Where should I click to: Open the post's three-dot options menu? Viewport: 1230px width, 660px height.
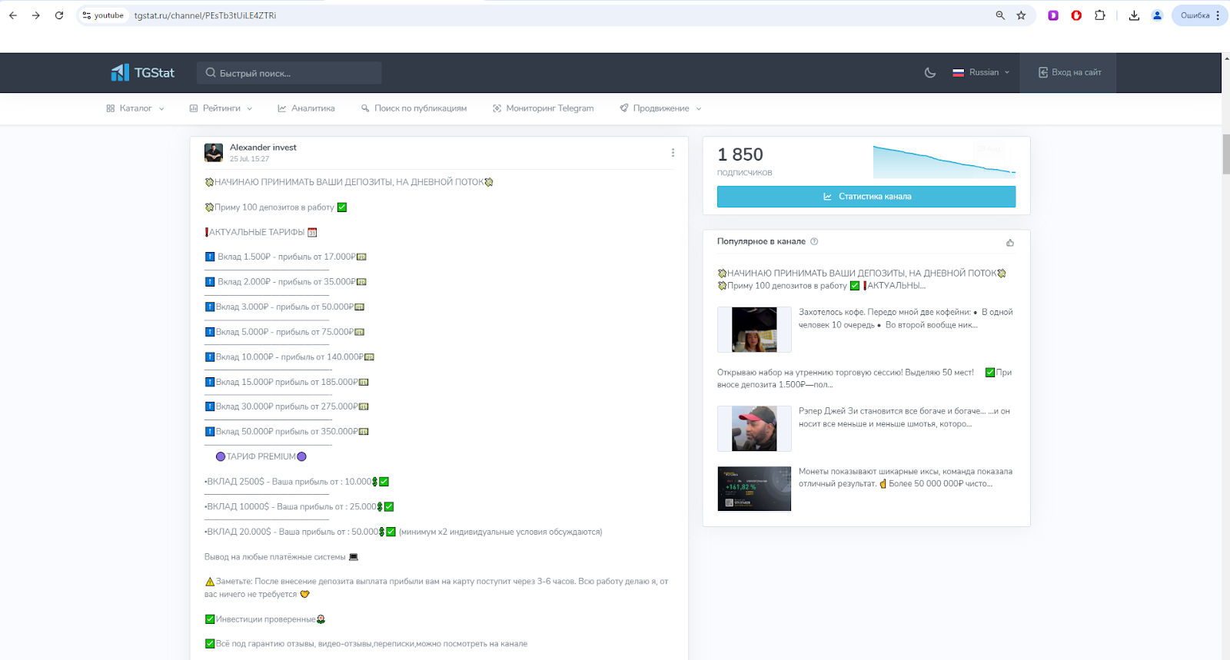673,153
